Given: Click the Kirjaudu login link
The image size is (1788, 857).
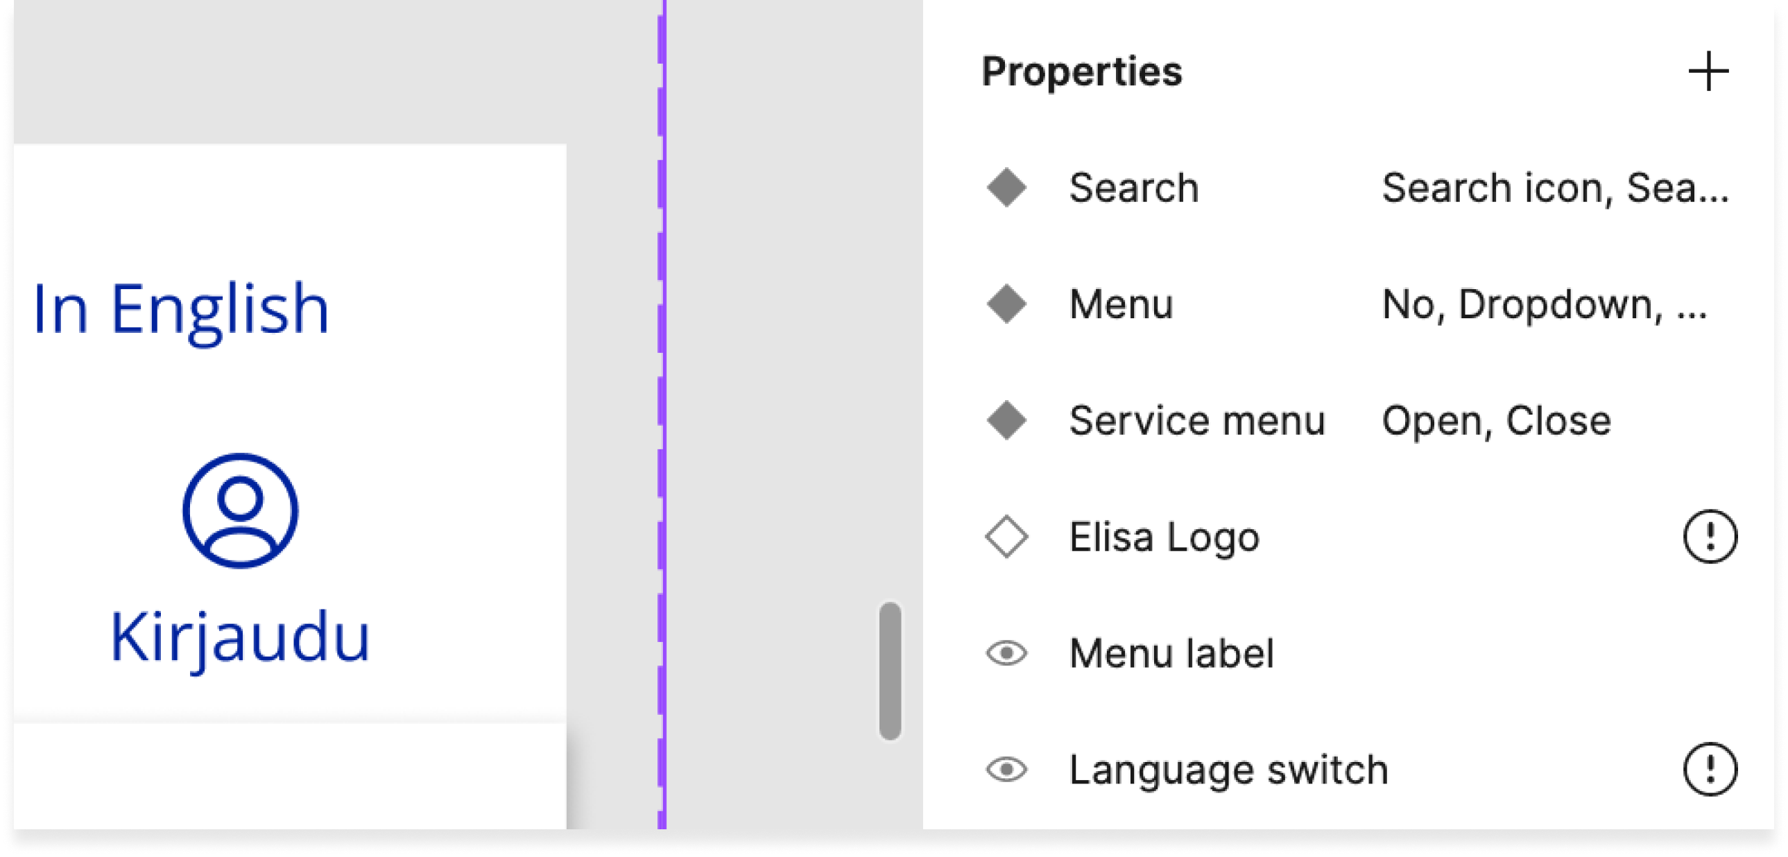Looking at the screenshot, I should (x=240, y=637).
